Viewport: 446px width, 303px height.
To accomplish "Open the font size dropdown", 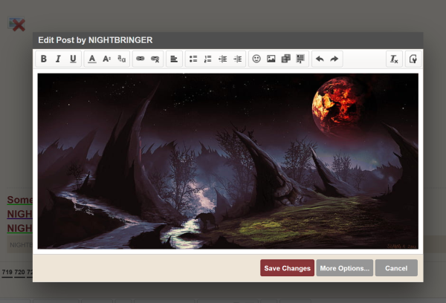I will pos(107,59).
